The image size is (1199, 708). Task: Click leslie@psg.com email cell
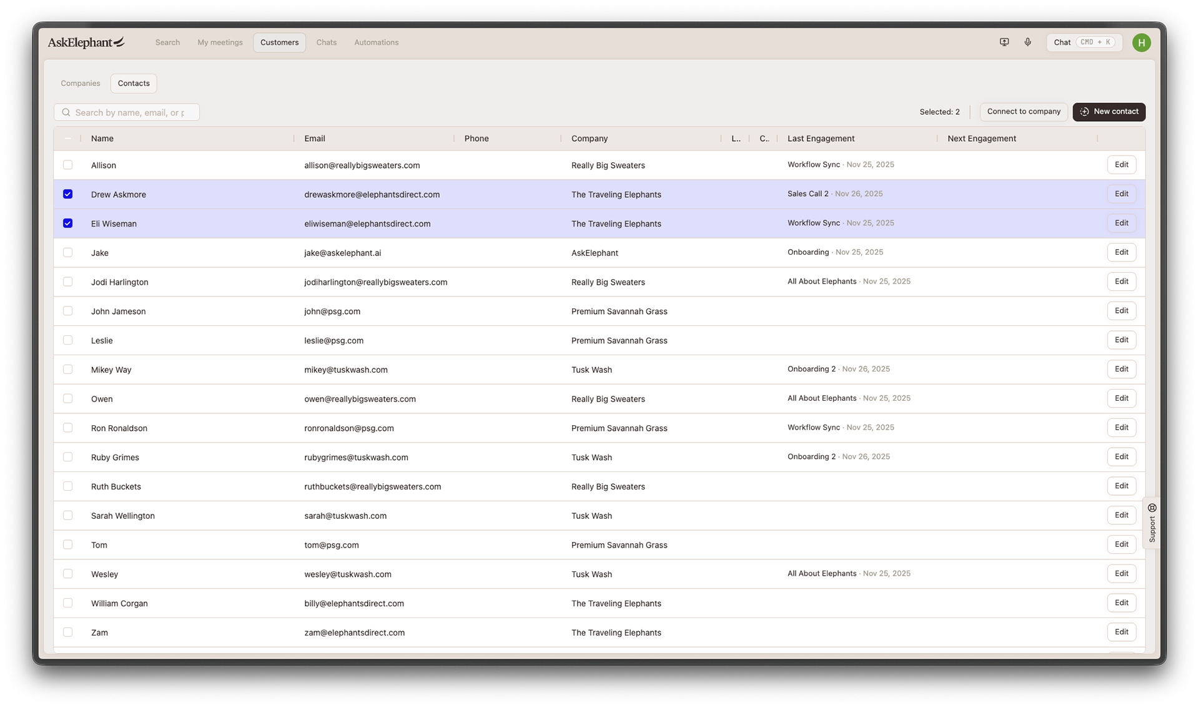333,340
